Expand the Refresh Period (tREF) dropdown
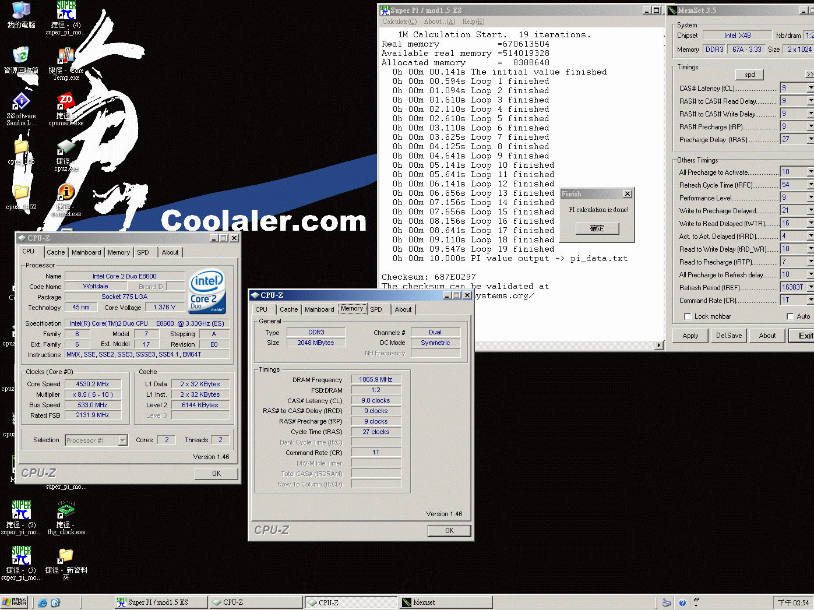This screenshot has height=610, width=814. tap(811, 287)
